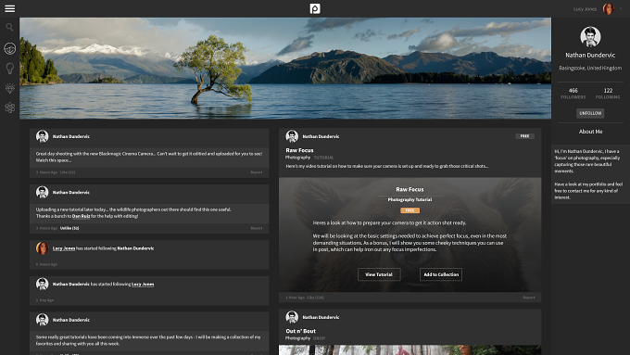Click the search magnifier in sidebar
Screen dimensions: 630x355
(9, 27)
